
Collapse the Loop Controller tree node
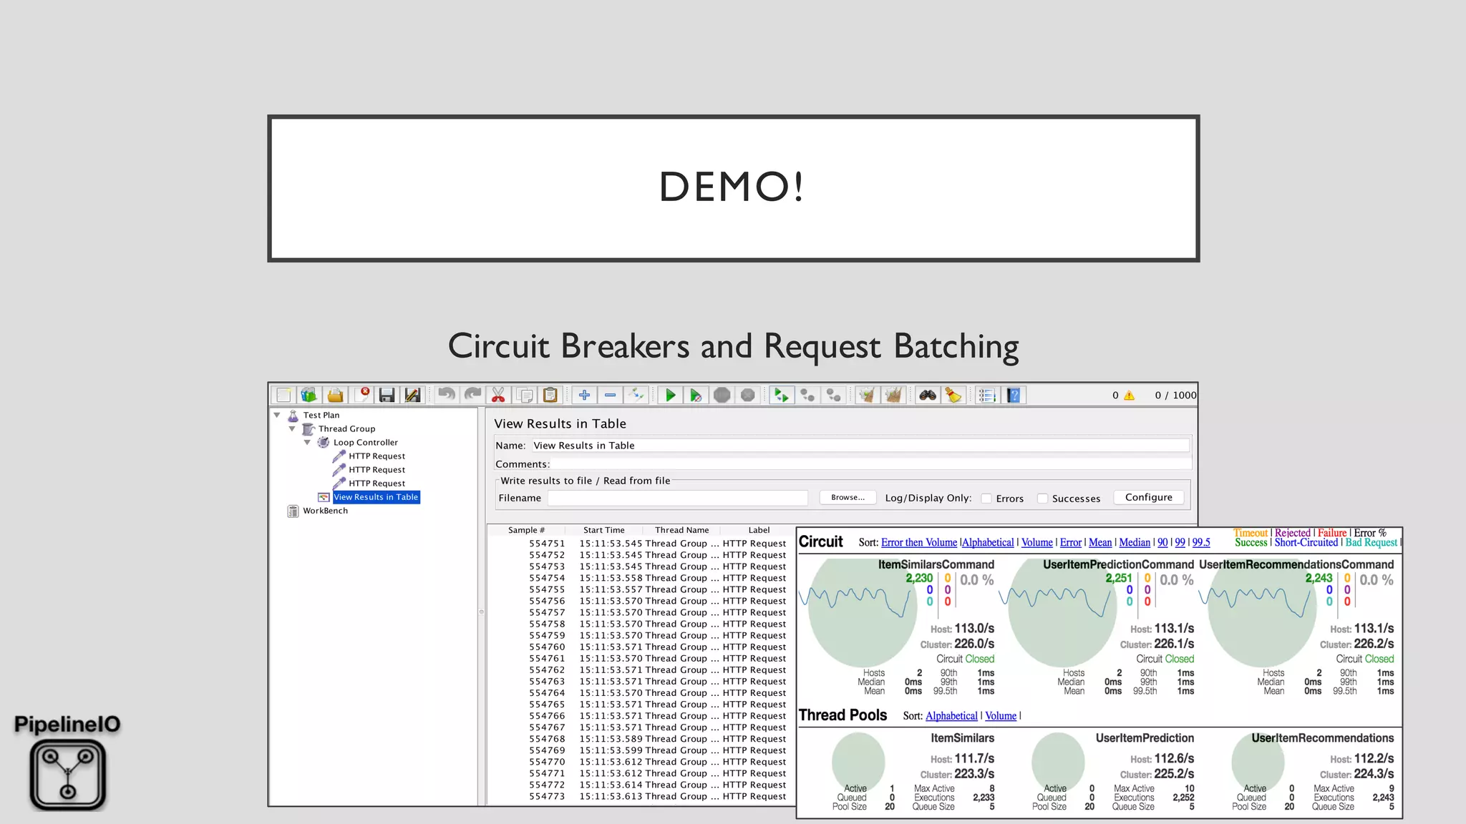[x=307, y=442]
